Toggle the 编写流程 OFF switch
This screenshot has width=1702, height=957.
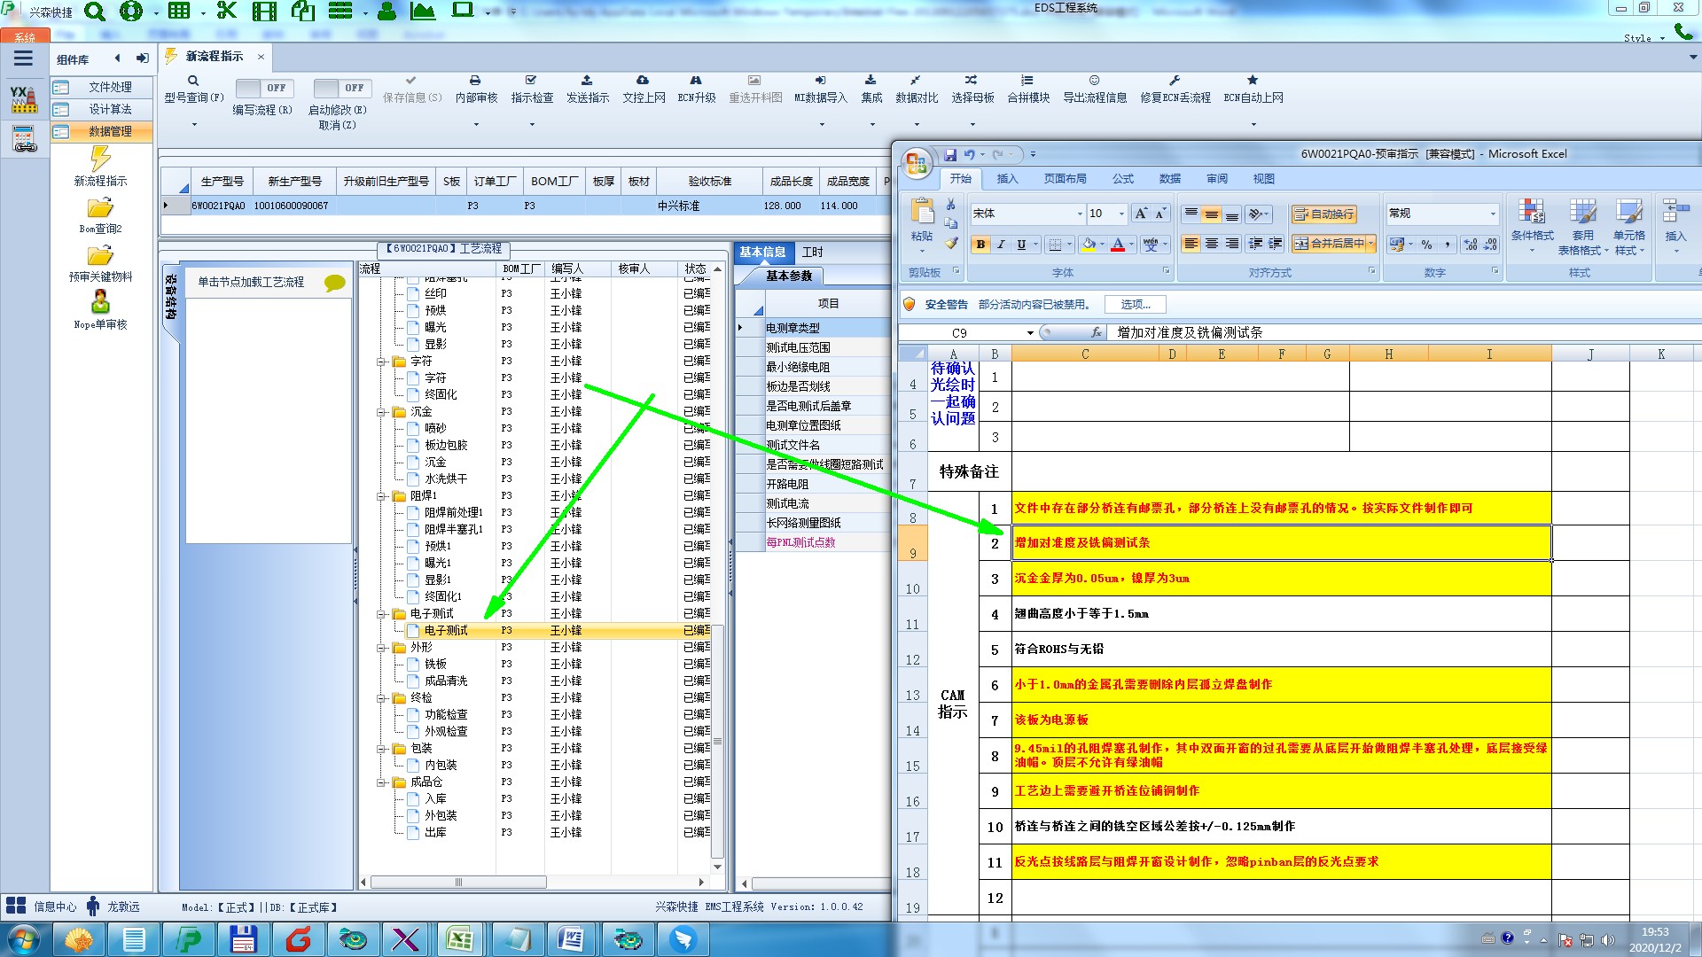click(262, 88)
